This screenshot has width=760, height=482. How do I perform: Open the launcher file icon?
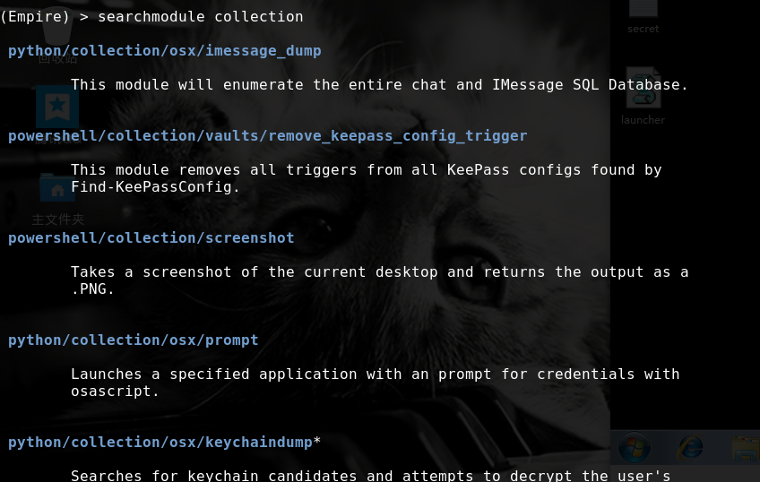[643, 90]
